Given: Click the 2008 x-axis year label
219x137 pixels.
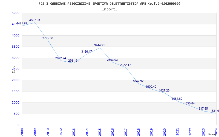Looking at the screenshot, I should point(22,132).
